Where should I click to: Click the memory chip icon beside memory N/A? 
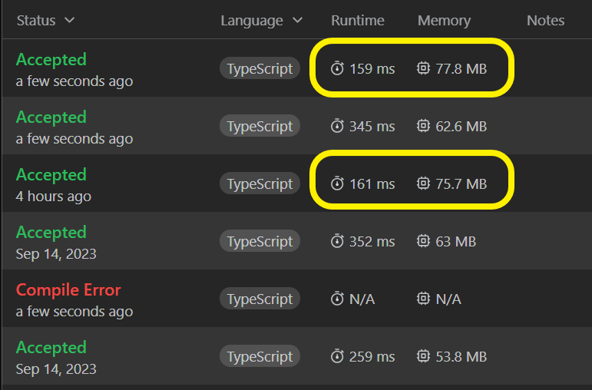[x=423, y=299]
